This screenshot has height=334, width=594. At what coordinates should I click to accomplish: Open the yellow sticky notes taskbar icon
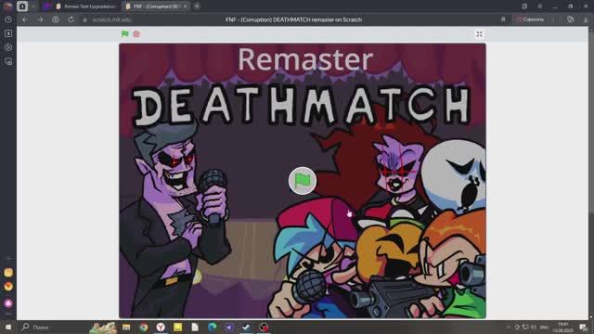177,327
